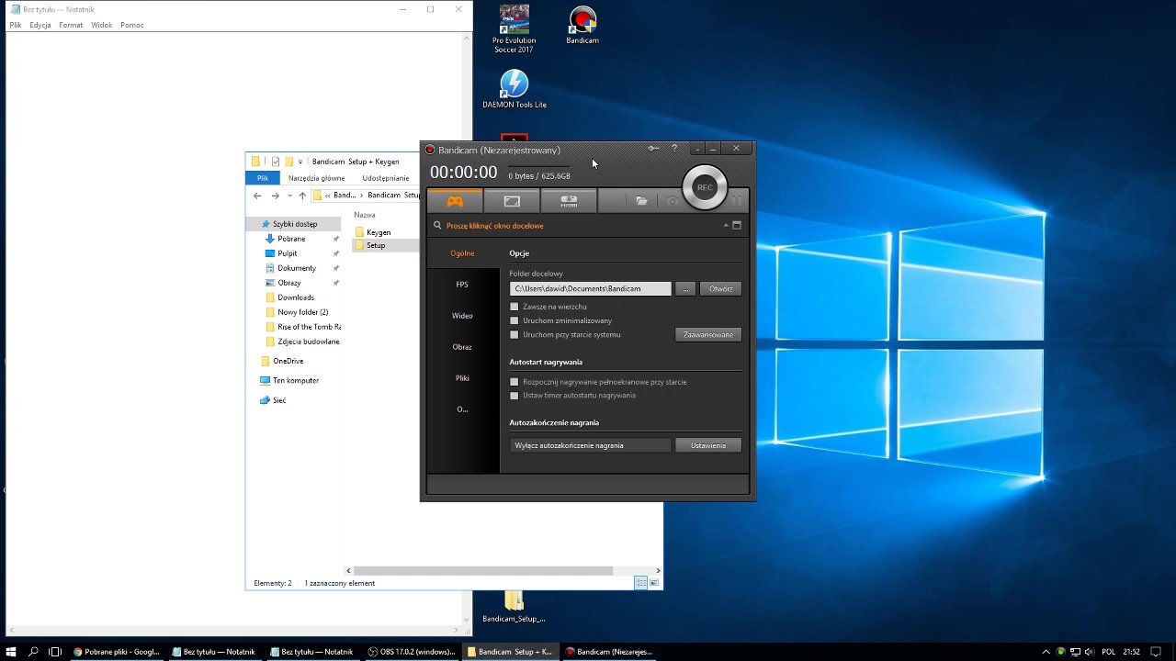The image size is (1176, 661).
Task: Open Wideo settings section in Bandicam
Action: pos(462,316)
